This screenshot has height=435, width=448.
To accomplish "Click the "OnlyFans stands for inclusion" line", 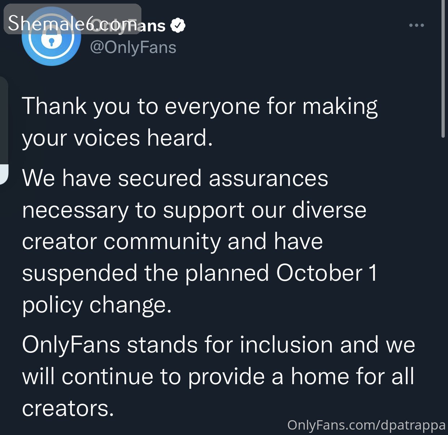I will pos(219,345).
